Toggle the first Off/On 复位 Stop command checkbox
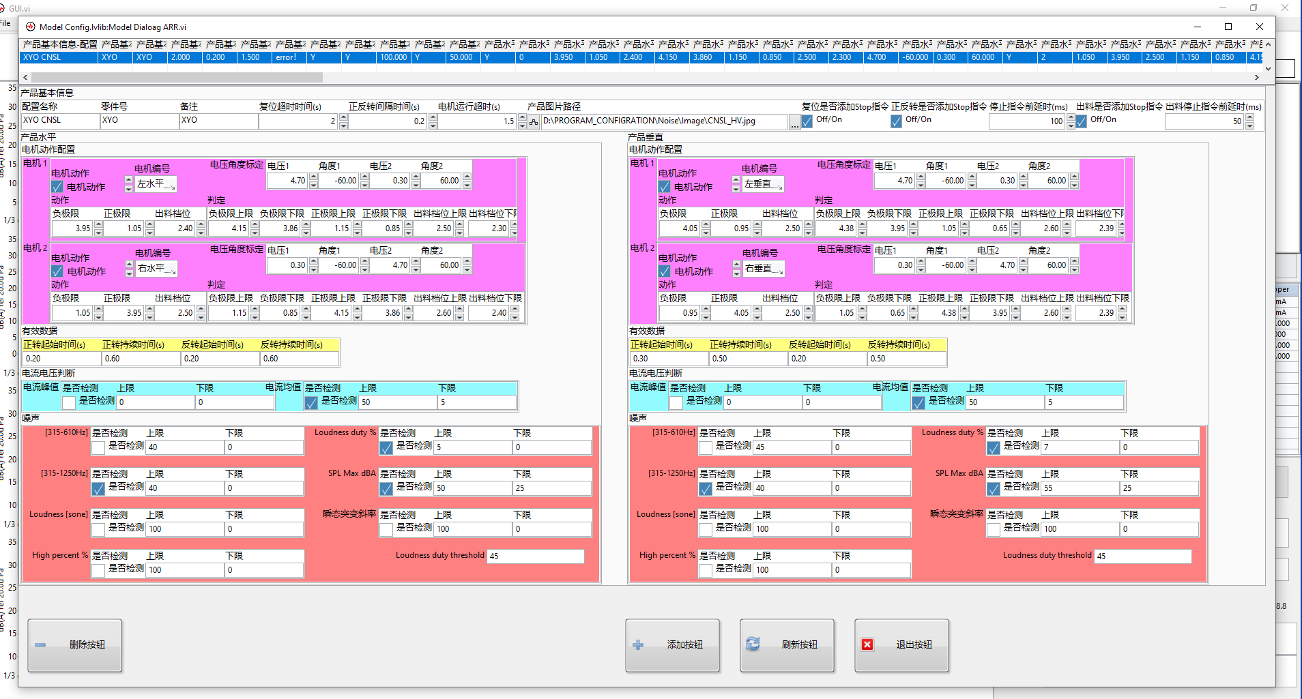This screenshot has width=1302, height=699. [807, 121]
